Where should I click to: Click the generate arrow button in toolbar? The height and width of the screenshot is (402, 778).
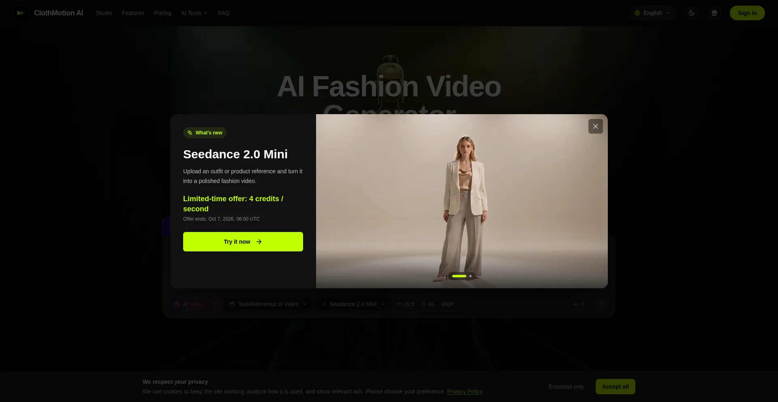point(602,304)
